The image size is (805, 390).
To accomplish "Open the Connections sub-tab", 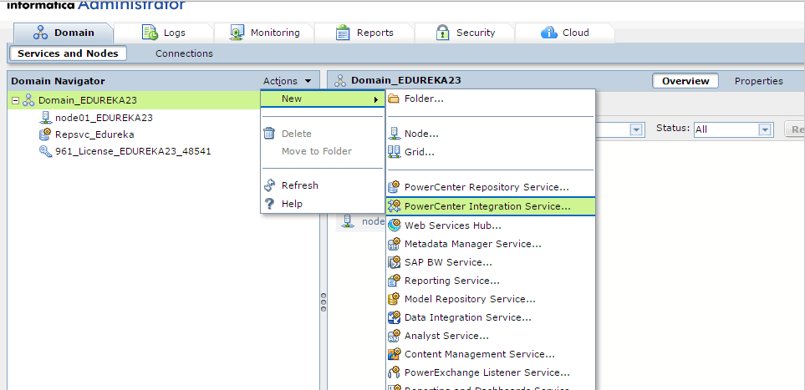I will (184, 53).
